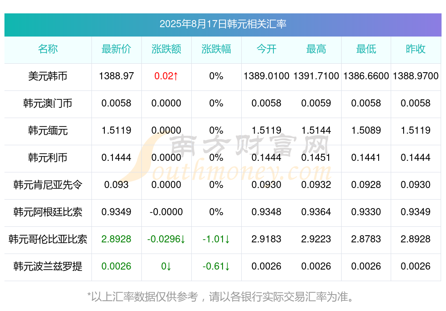
Task: Click 美元韩币 low value 1386.6600
Action: point(366,76)
